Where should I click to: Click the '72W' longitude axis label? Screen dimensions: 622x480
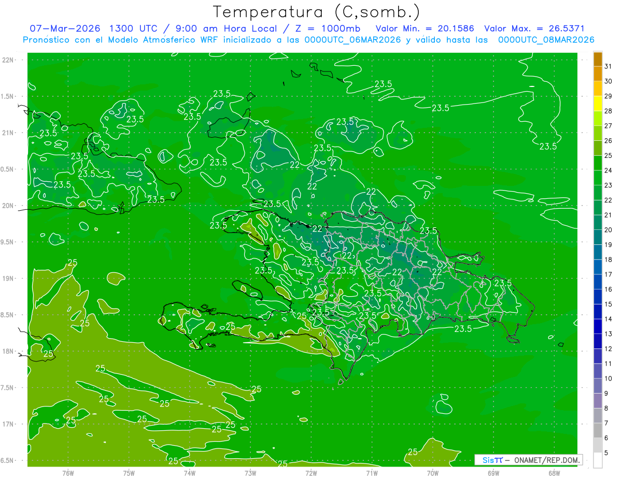[311, 473]
